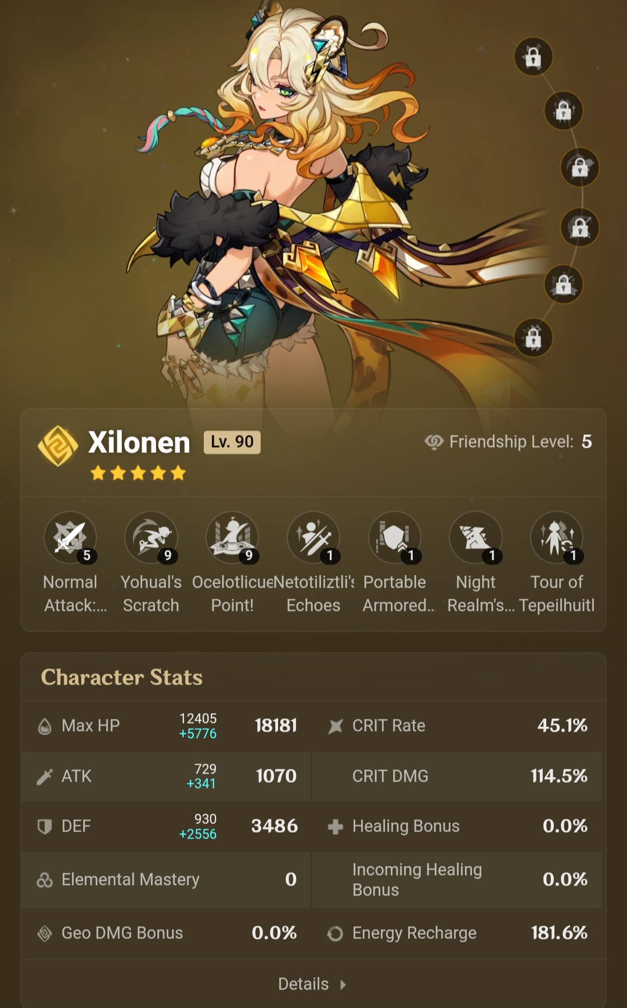Viewport: 627px width, 1008px height.
Task: Click the topmost locked constellation icon
Action: [x=533, y=56]
